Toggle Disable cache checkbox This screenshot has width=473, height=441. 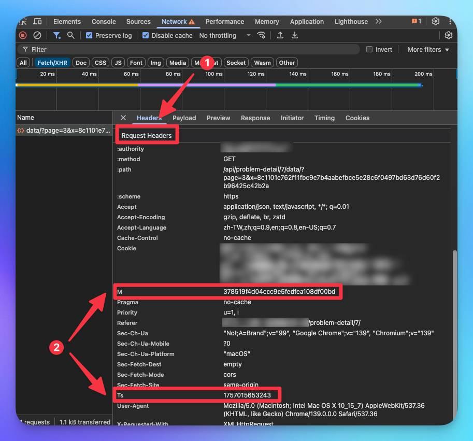point(146,36)
